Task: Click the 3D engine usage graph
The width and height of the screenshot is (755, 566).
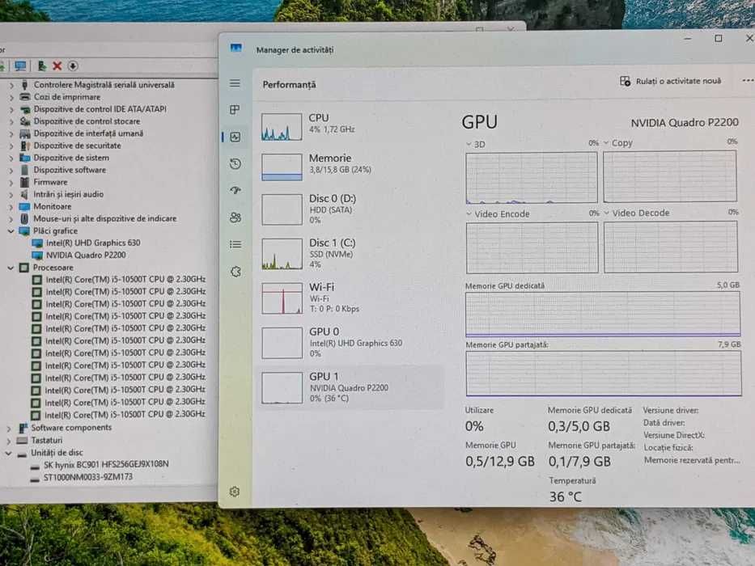Action: tap(532, 178)
